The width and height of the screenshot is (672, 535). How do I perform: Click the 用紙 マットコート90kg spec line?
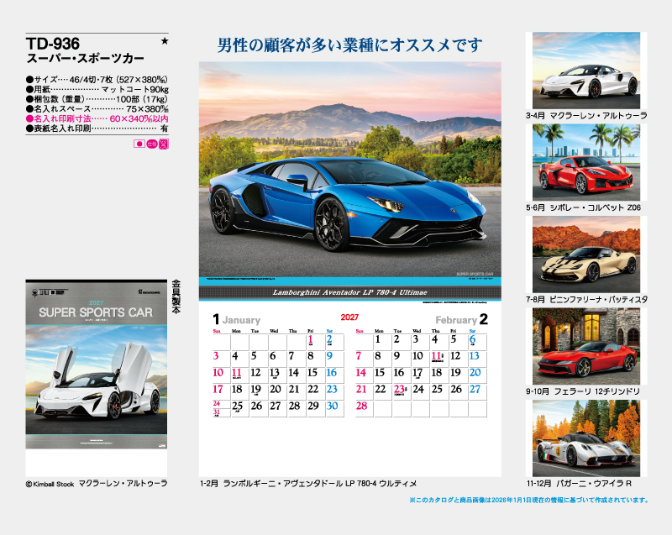97,90
